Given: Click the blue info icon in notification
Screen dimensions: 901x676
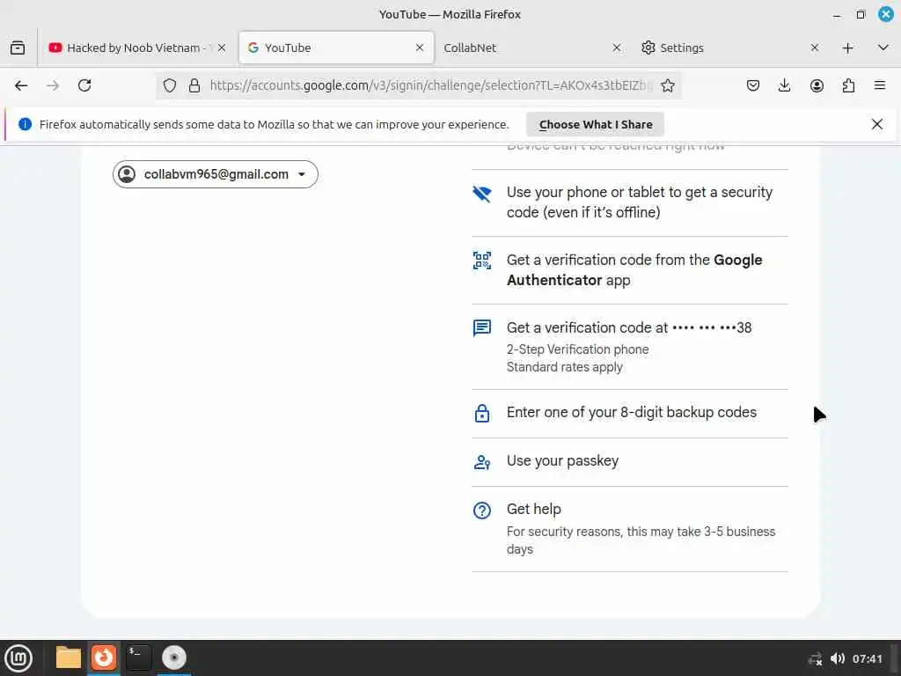Looking at the screenshot, I should (x=25, y=124).
